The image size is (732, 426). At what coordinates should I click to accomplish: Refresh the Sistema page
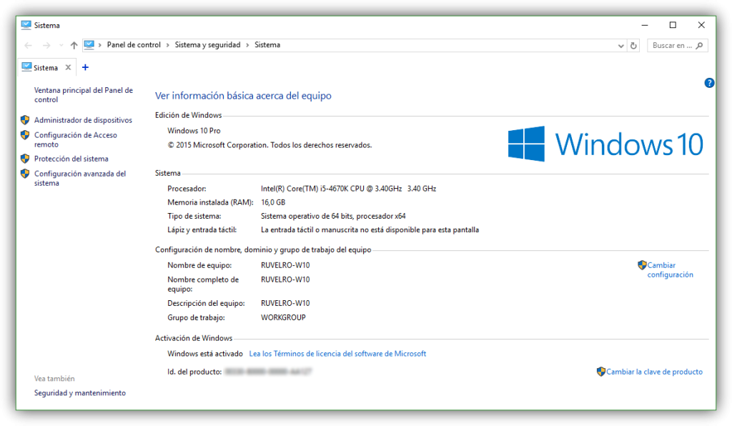pos(633,45)
